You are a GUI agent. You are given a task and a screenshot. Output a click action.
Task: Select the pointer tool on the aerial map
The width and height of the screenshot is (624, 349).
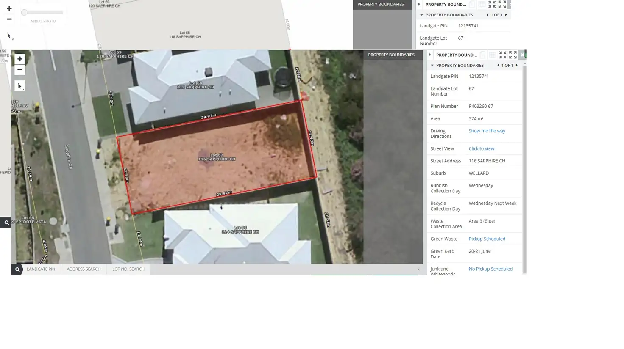pyautogui.click(x=19, y=86)
